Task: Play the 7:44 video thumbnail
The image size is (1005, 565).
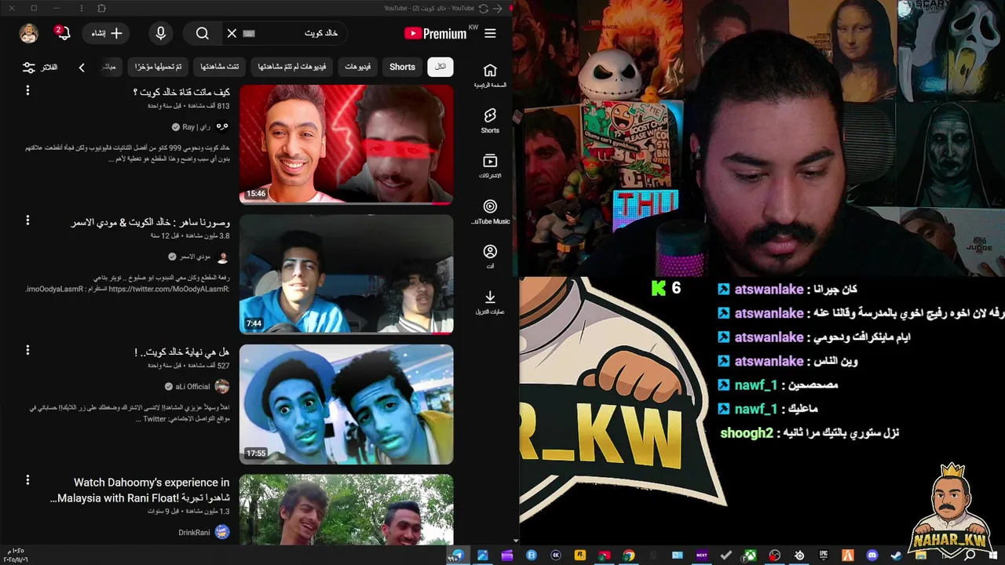Action: (x=346, y=274)
